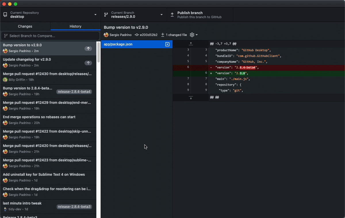345x218 pixels.
Task: Expand hunk context with the top diff arrow
Action: point(191,44)
